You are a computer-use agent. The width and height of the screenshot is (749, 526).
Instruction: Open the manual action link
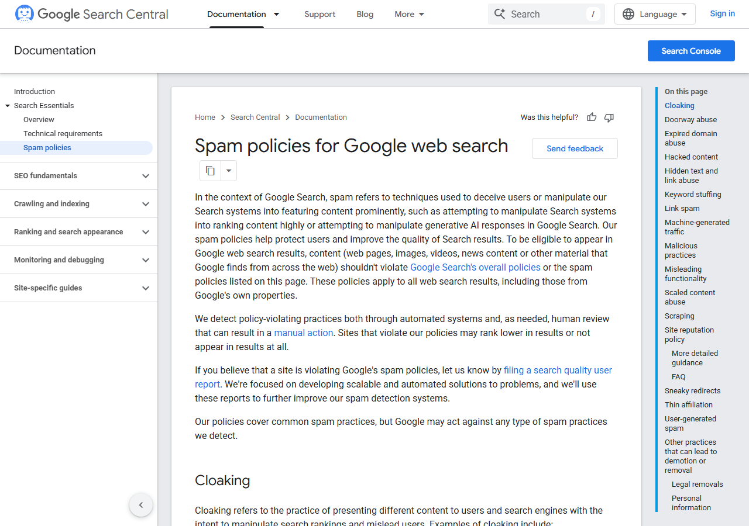coord(304,333)
